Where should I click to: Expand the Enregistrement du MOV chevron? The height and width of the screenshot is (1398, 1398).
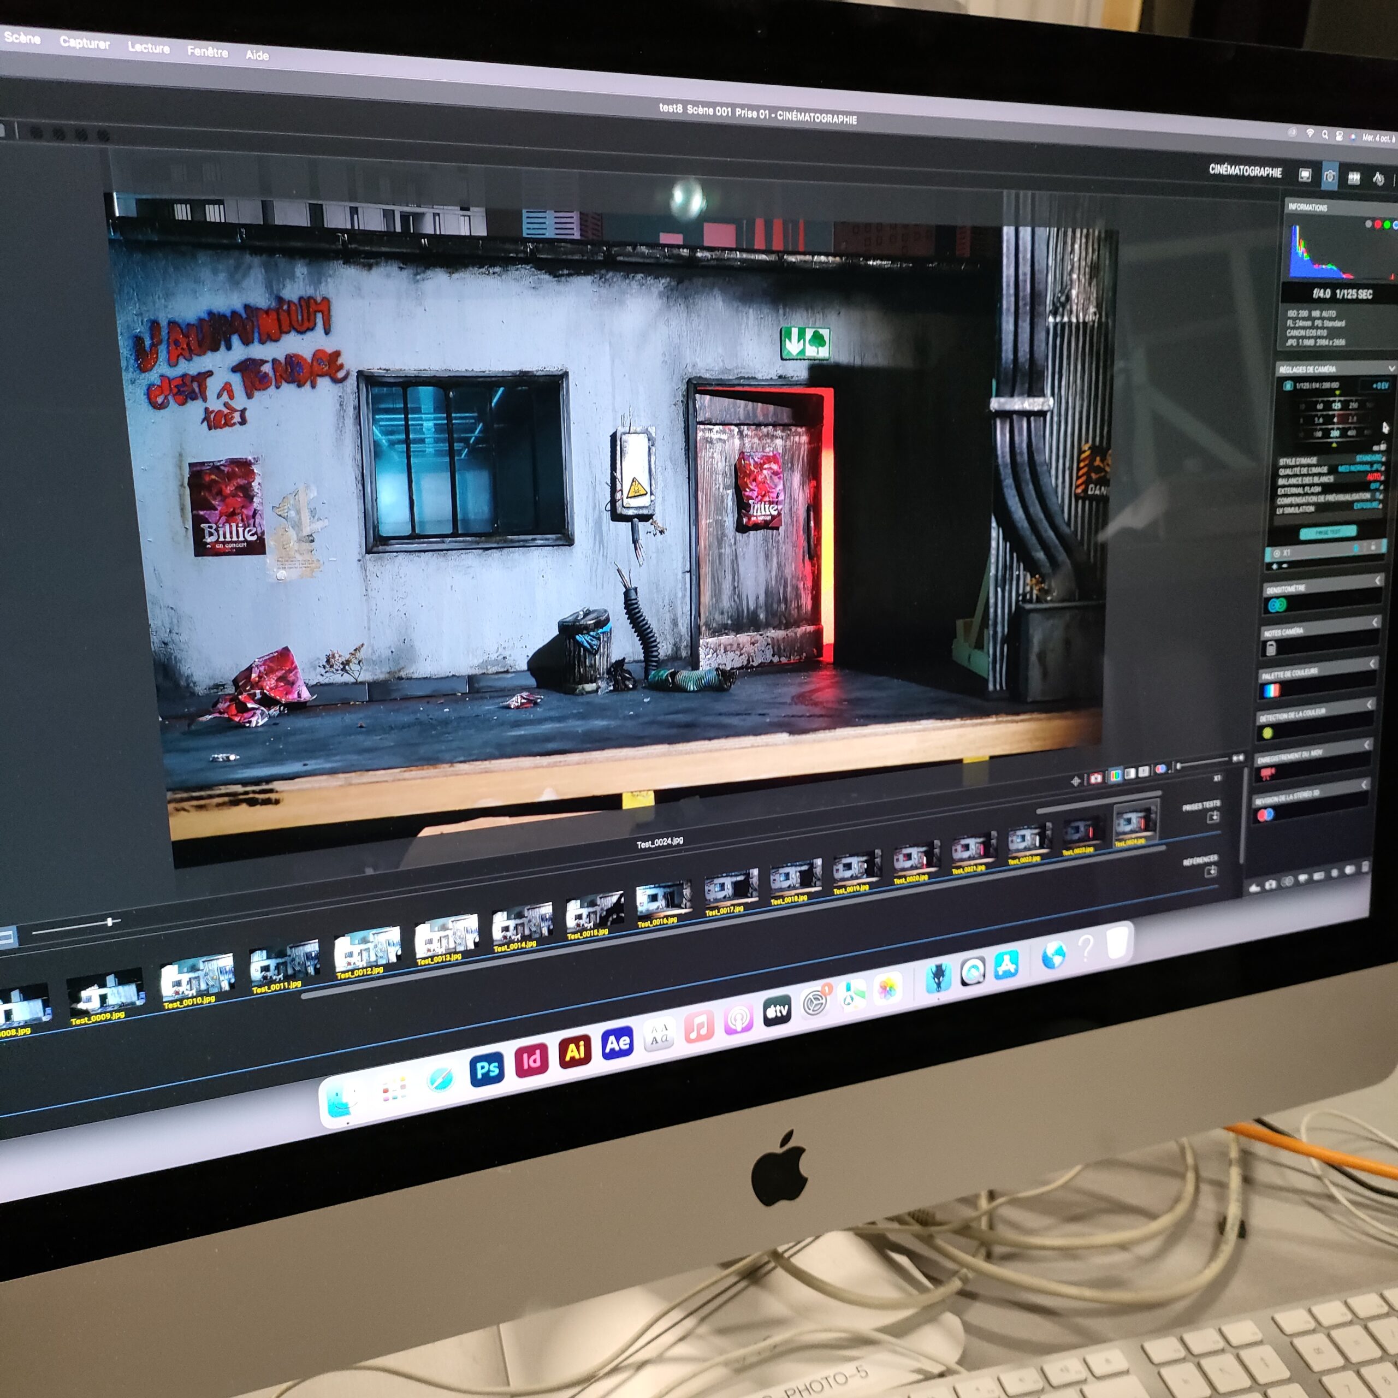click(1366, 745)
